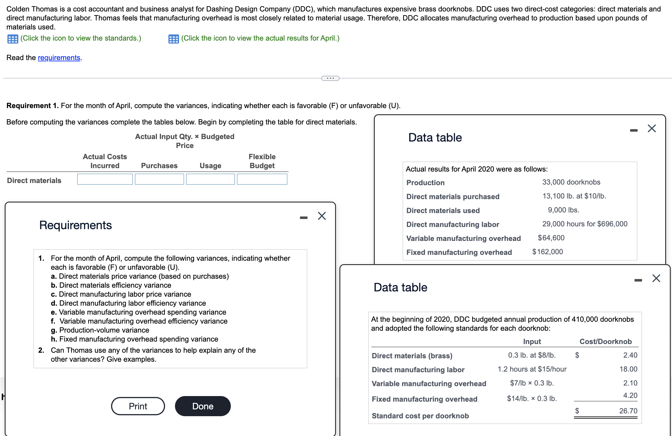This screenshot has height=436, width=672.
Task: Click the Done button
Action: (202, 406)
